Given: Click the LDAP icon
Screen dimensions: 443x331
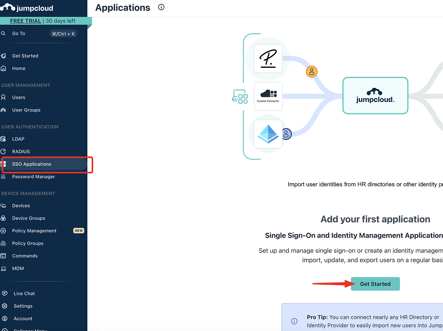Looking at the screenshot, I should (3, 139).
